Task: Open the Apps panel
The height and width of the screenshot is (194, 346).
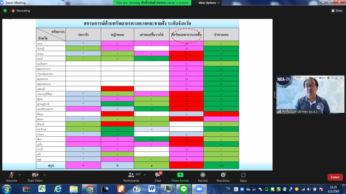Action: click(243, 175)
